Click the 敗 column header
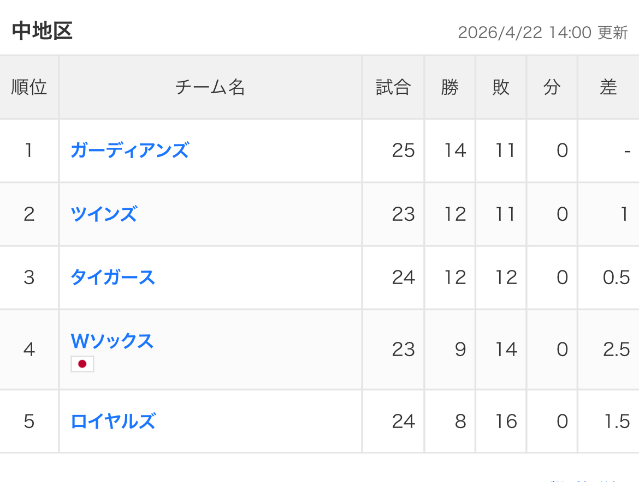 coord(501,87)
